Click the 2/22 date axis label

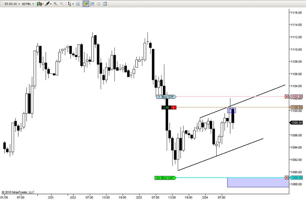[73, 198]
